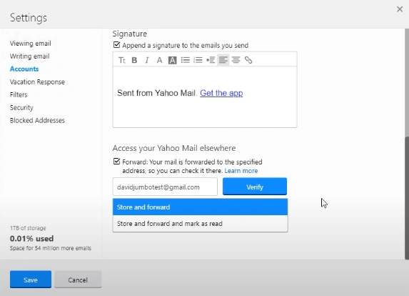
Task: Click the 0.01% used storage text
Action: coord(31,239)
